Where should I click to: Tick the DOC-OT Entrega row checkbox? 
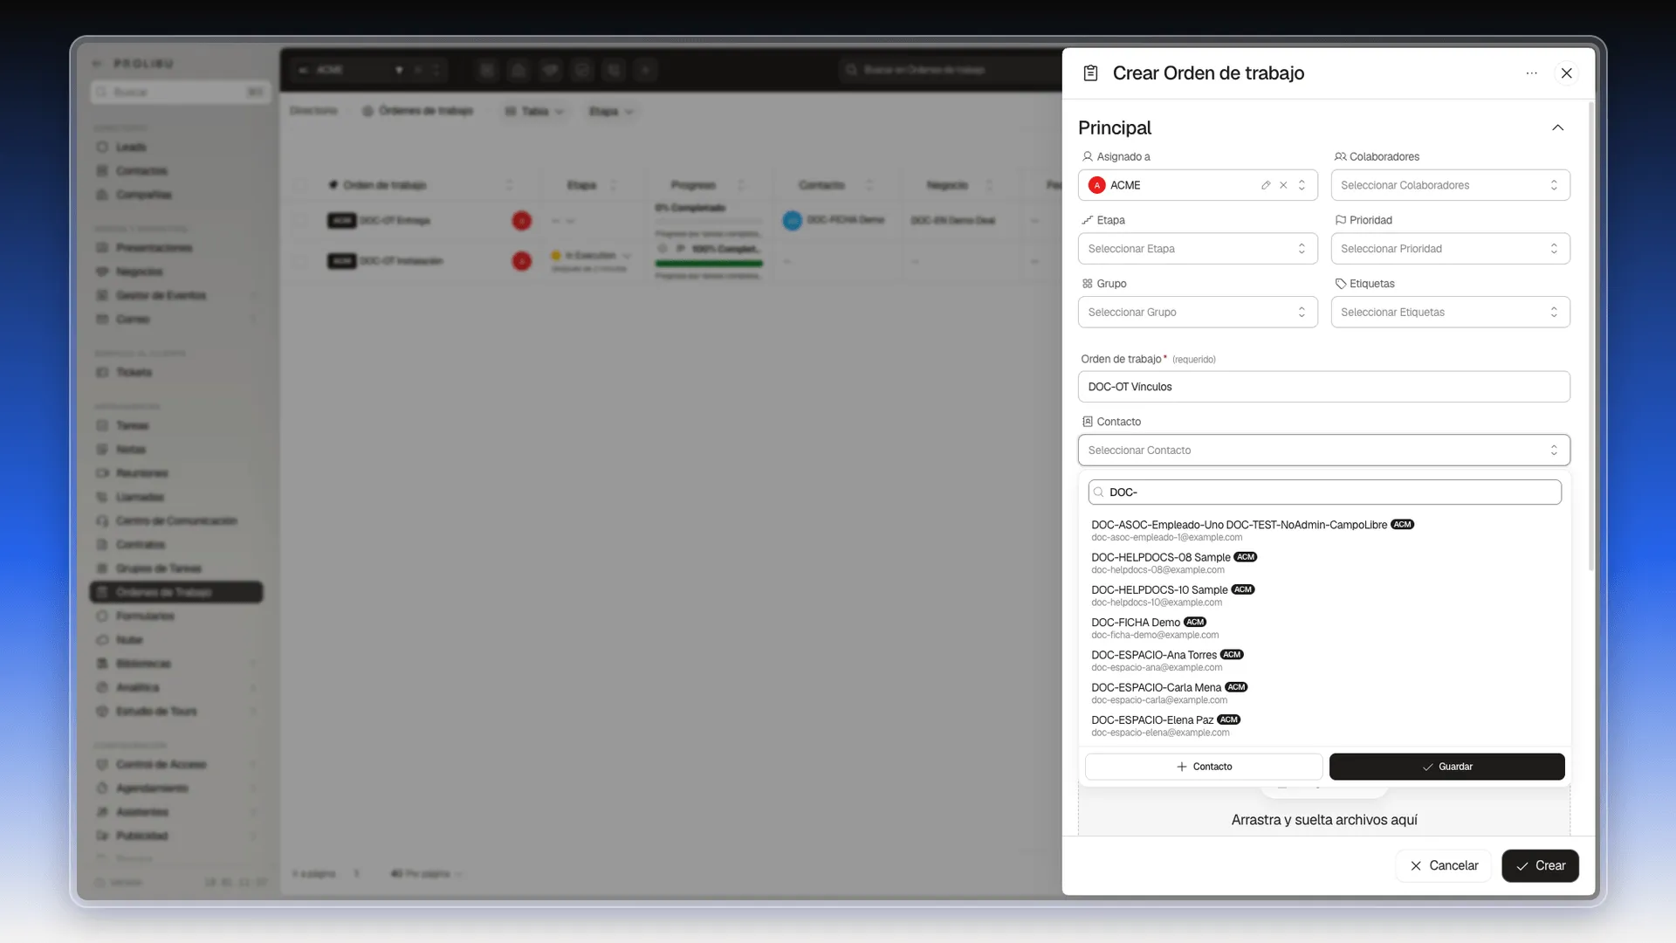click(300, 221)
